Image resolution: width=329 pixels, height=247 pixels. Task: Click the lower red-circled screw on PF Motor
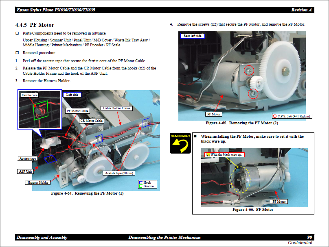pyautogui.click(x=252, y=94)
